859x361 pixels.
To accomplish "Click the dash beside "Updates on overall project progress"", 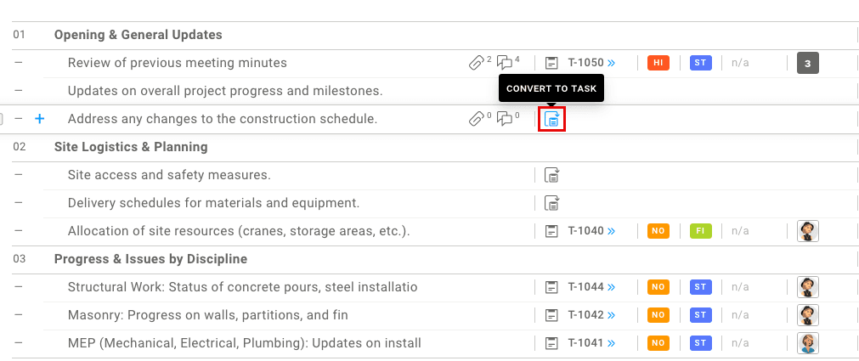I will tap(19, 91).
